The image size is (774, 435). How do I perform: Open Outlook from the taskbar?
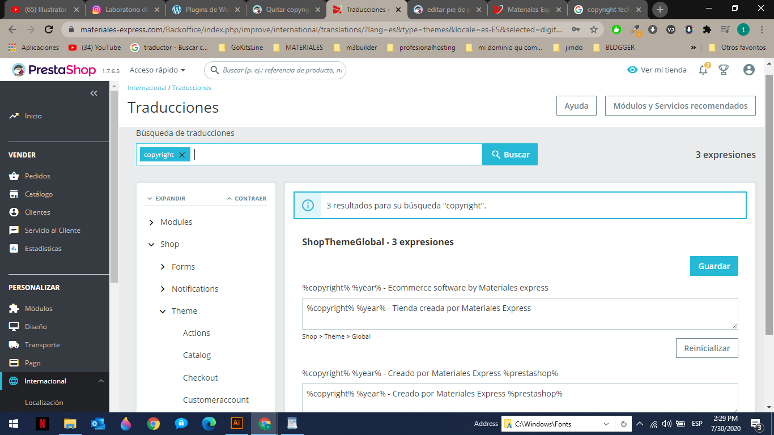98,424
